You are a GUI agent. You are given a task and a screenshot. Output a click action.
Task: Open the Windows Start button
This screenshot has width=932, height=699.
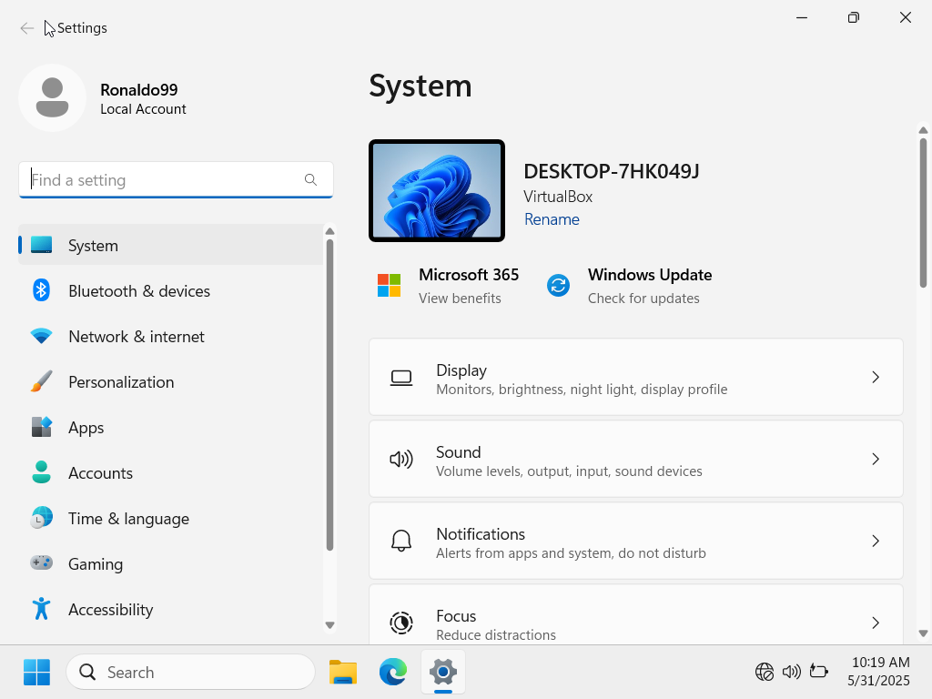(x=36, y=673)
